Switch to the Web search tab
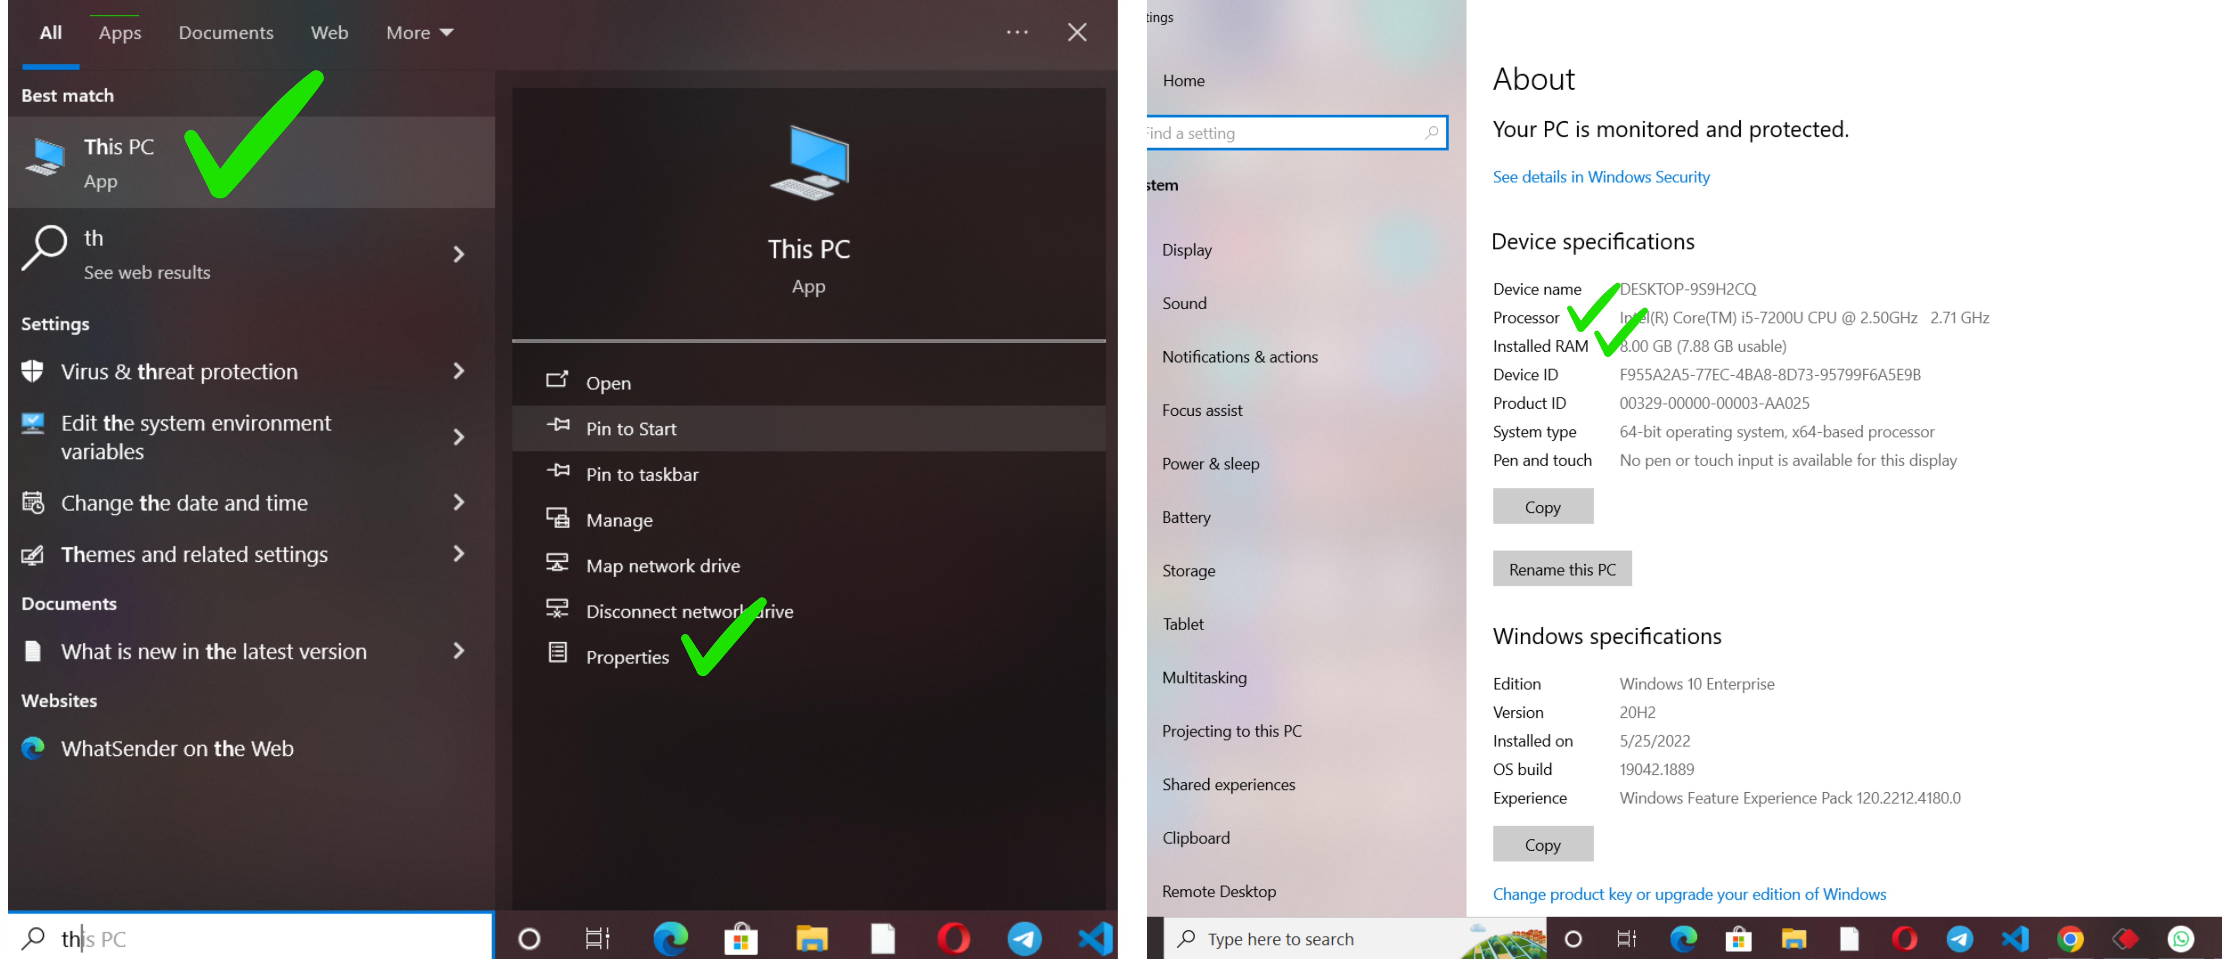Viewport: 2222px width, 959px height. 330,33
